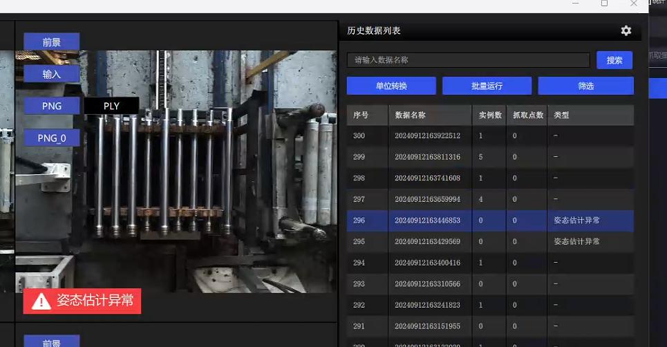Click the industrial scene preview image
Image resolution: width=667 pixels, height=347 pixels.
point(176,172)
